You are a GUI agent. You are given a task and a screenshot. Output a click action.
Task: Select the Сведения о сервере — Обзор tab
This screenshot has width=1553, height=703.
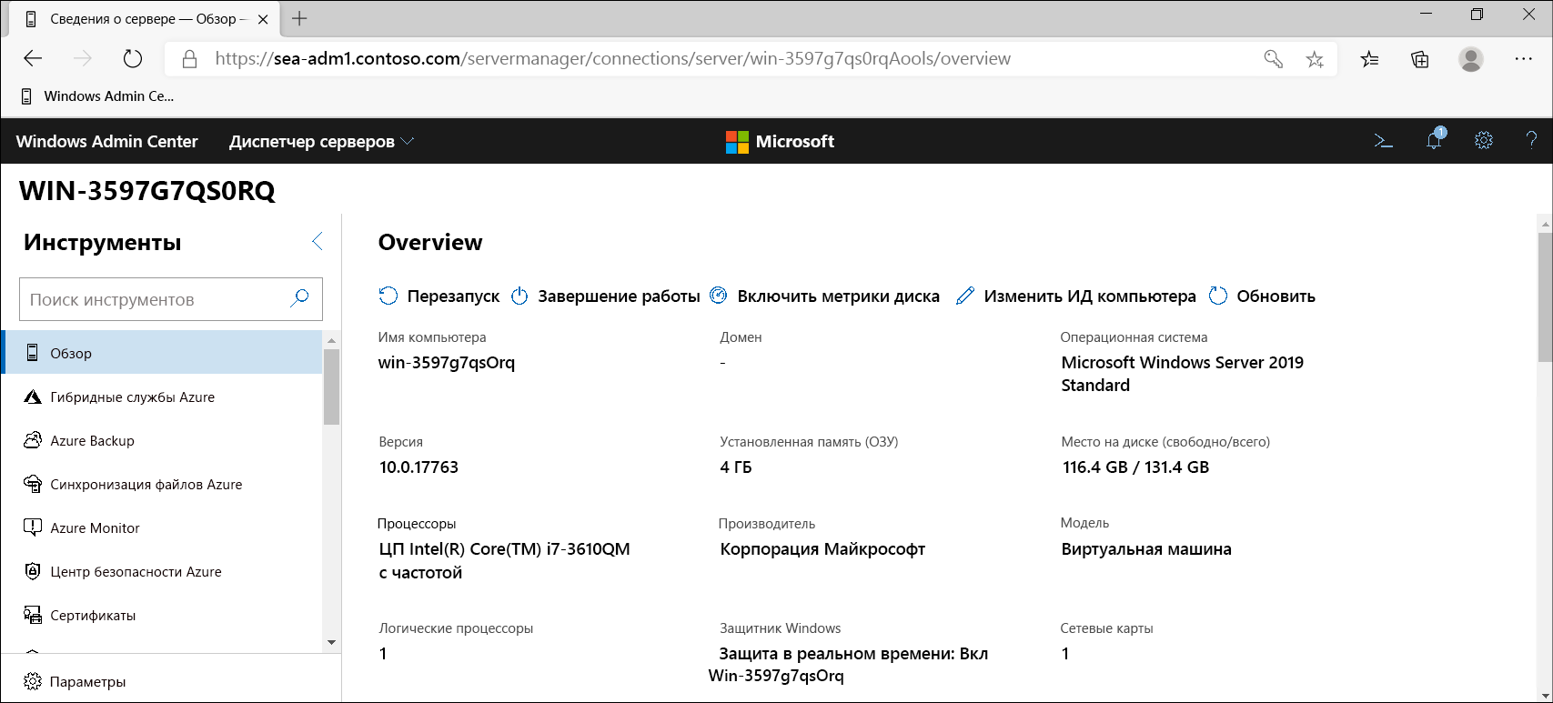pos(144,18)
